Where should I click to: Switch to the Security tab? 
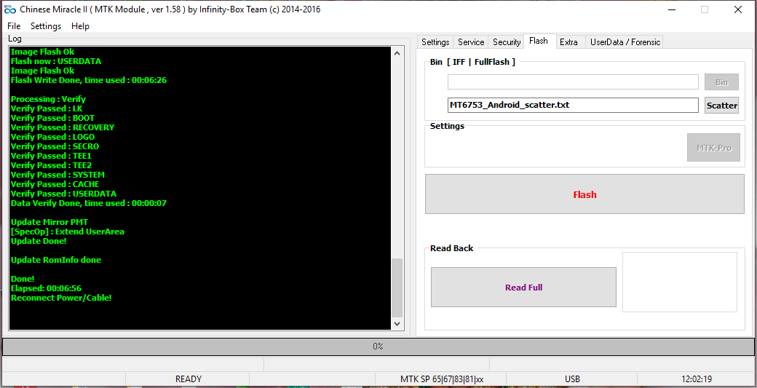(x=507, y=42)
